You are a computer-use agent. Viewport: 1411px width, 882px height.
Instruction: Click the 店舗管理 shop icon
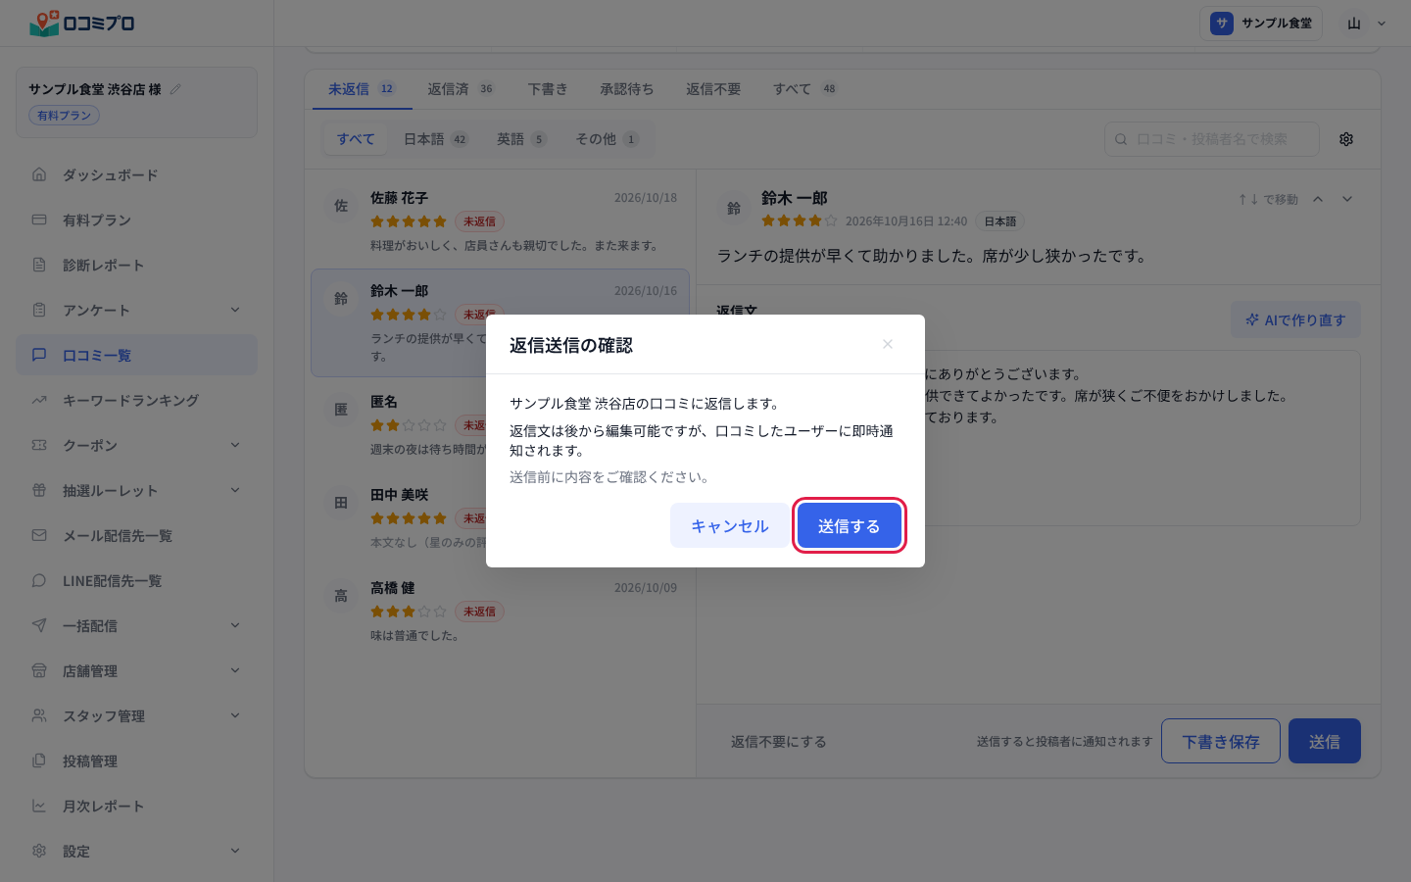39,670
